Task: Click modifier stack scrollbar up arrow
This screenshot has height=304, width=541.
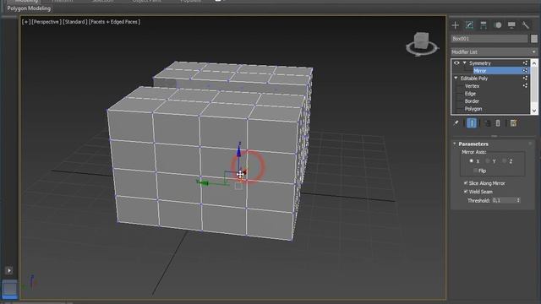Action: [534, 63]
